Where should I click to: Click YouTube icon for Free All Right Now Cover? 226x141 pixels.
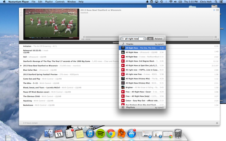pyautogui.click(x=123, y=92)
